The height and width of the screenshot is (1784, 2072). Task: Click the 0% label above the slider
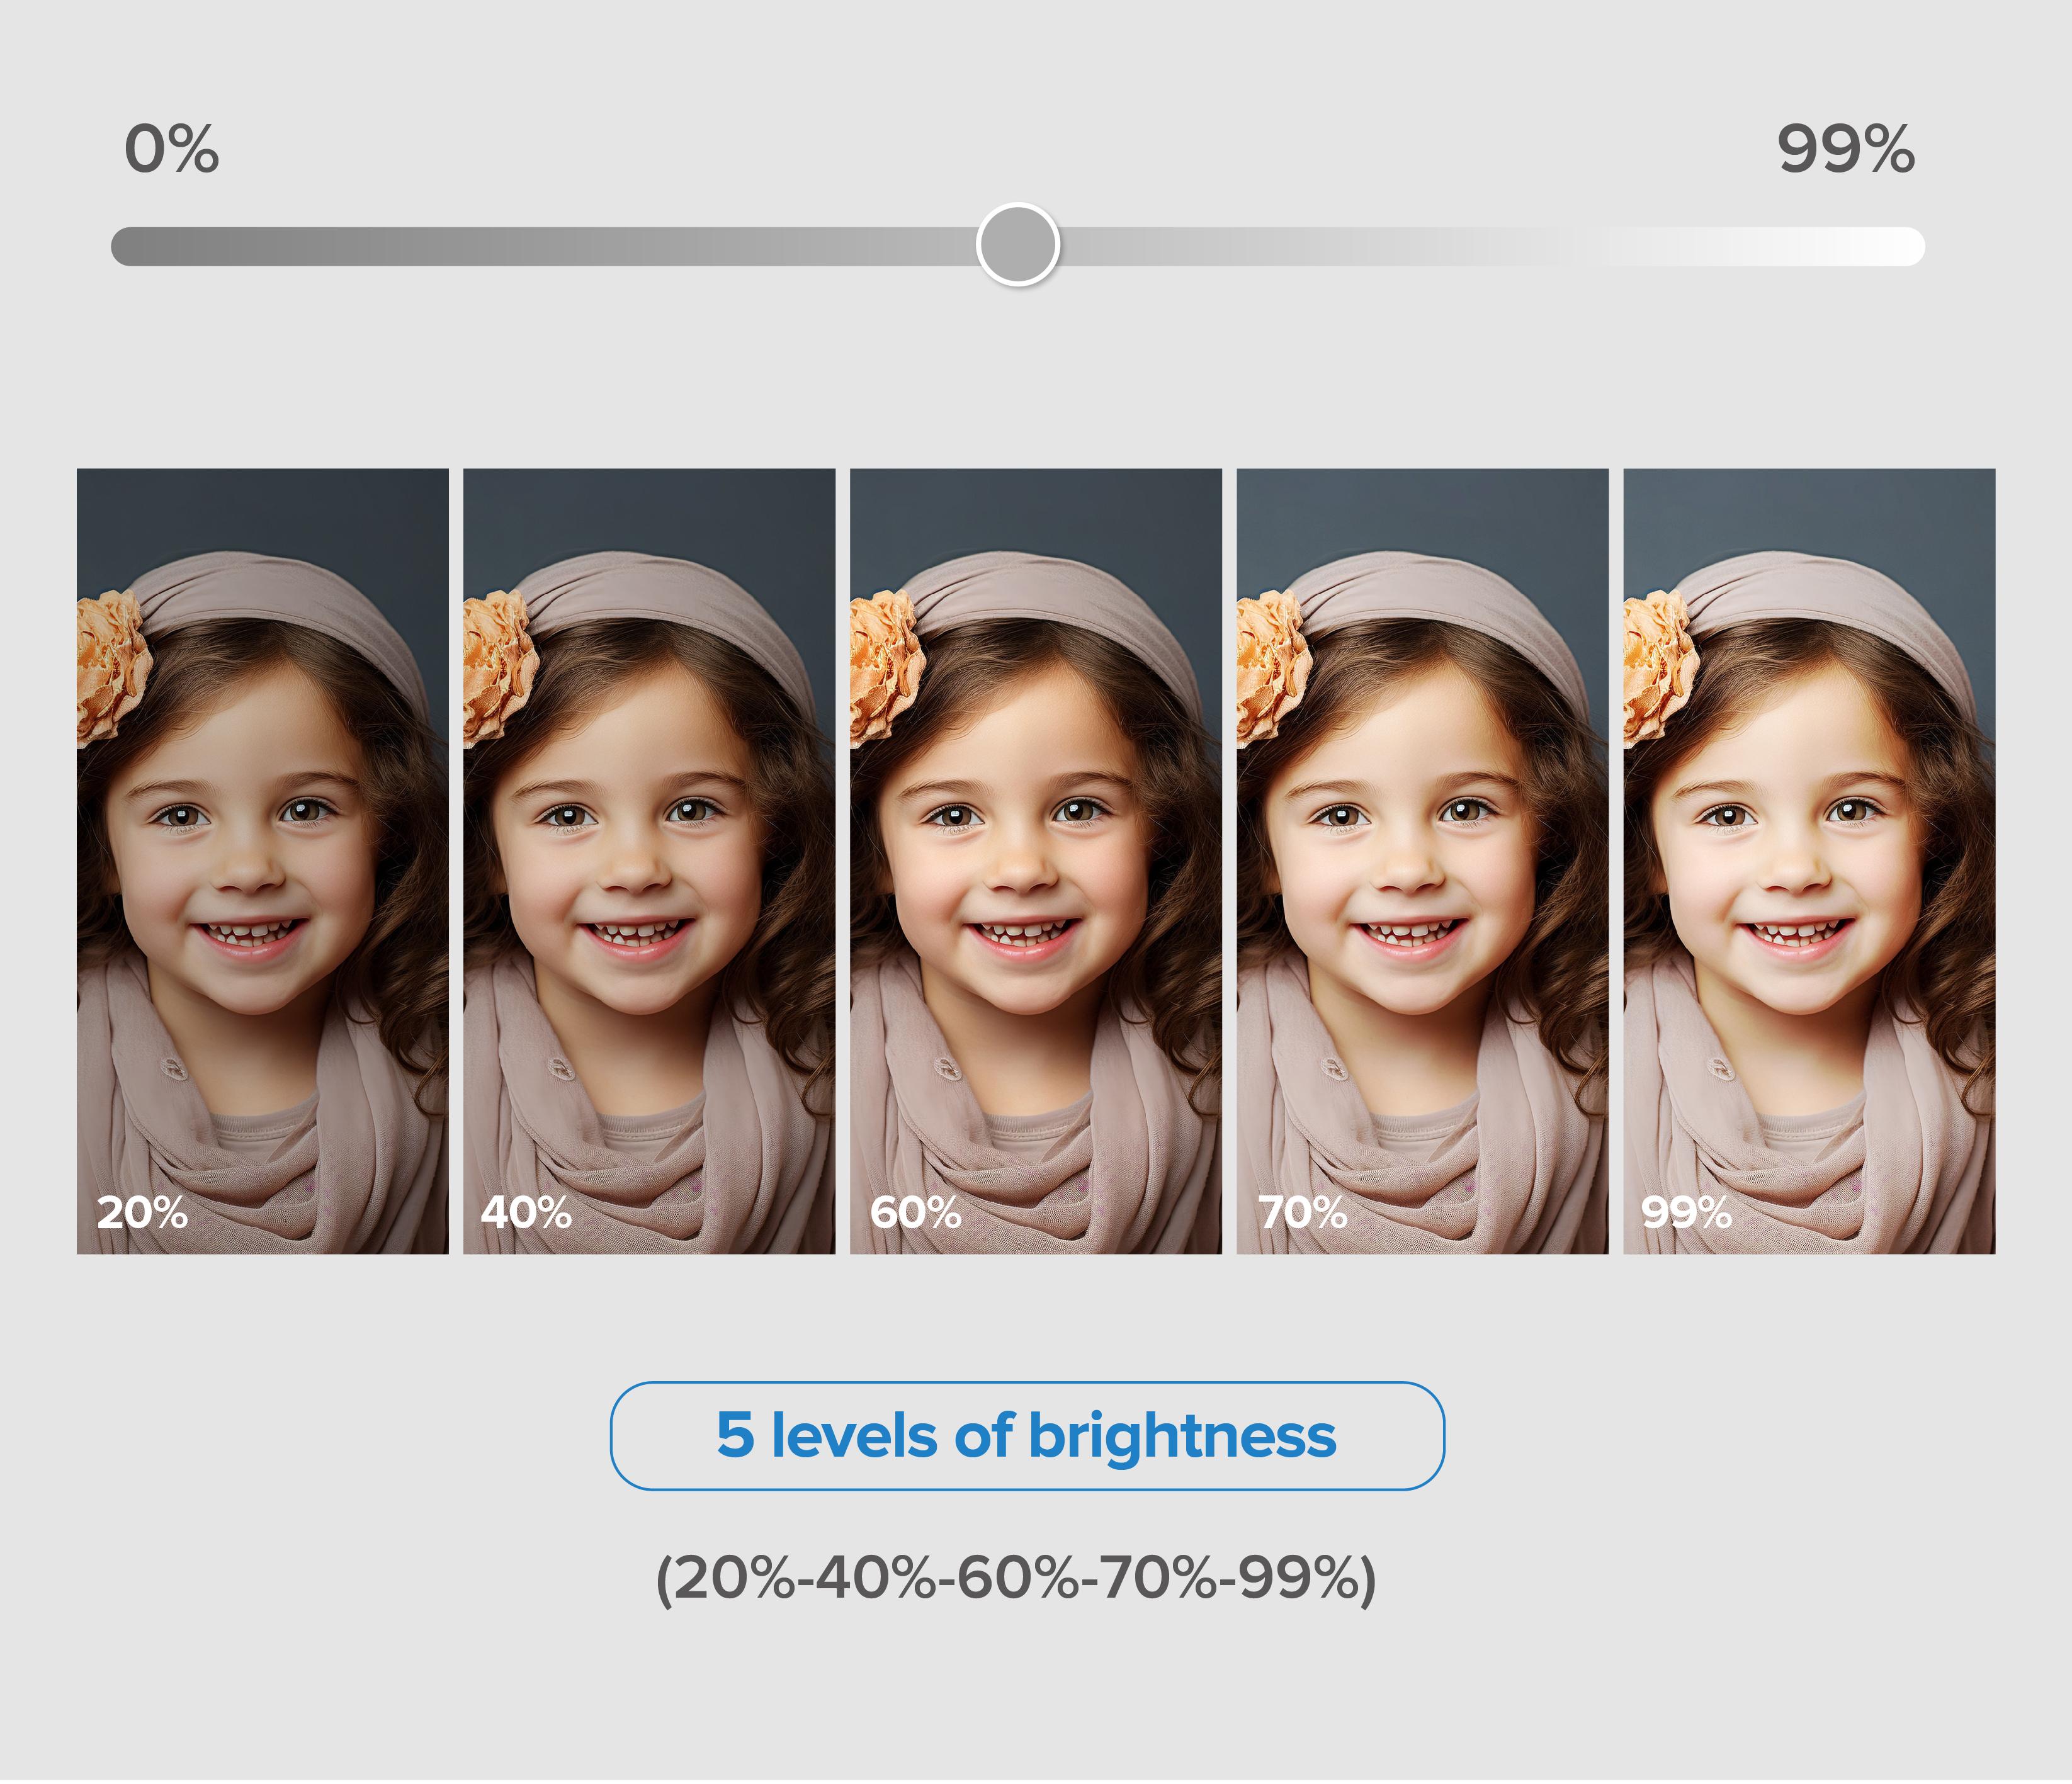(172, 149)
